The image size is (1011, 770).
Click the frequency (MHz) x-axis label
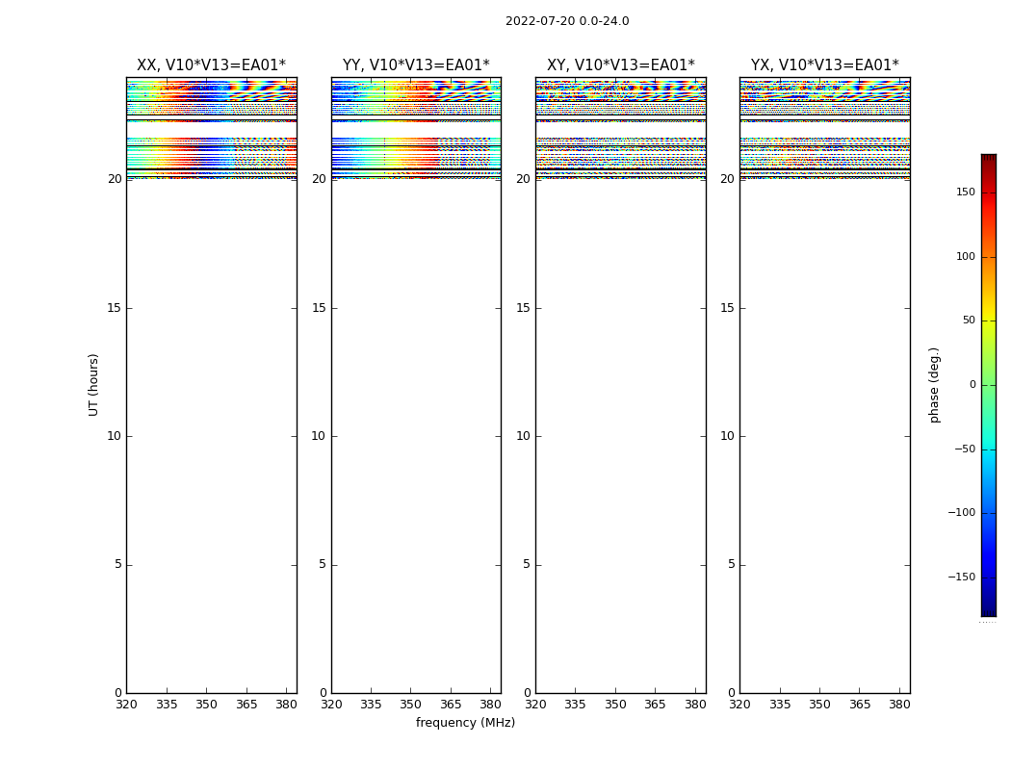465,723
